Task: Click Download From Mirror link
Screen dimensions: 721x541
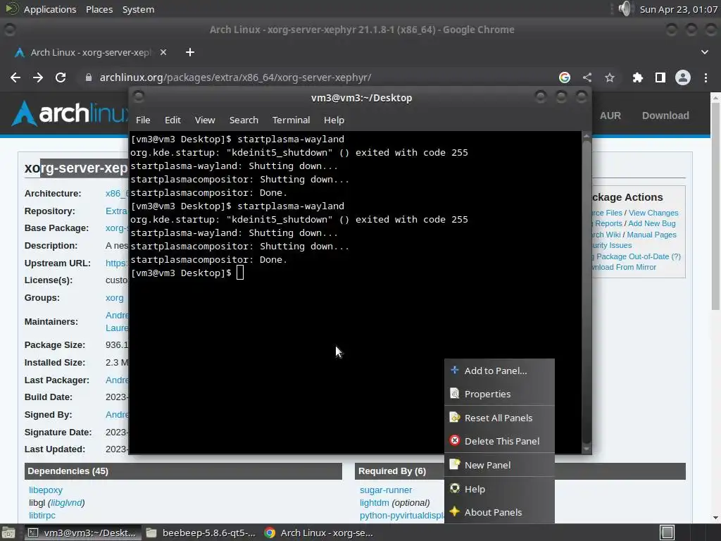Action: point(624,267)
